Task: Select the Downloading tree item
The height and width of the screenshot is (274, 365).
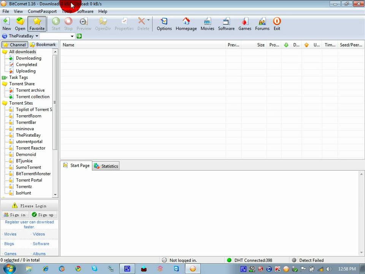Action: [x=29, y=58]
